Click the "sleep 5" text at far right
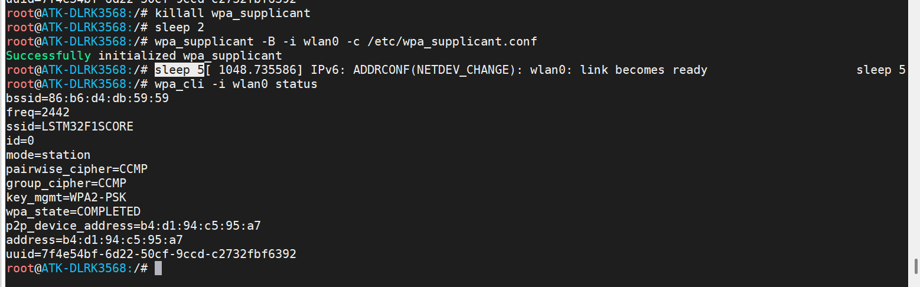This screenshot has height=287, width=920. [x=881, y=70]
